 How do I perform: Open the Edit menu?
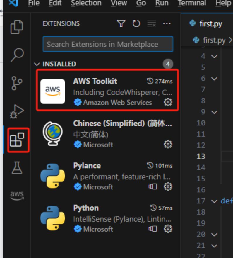coord(55,3)
